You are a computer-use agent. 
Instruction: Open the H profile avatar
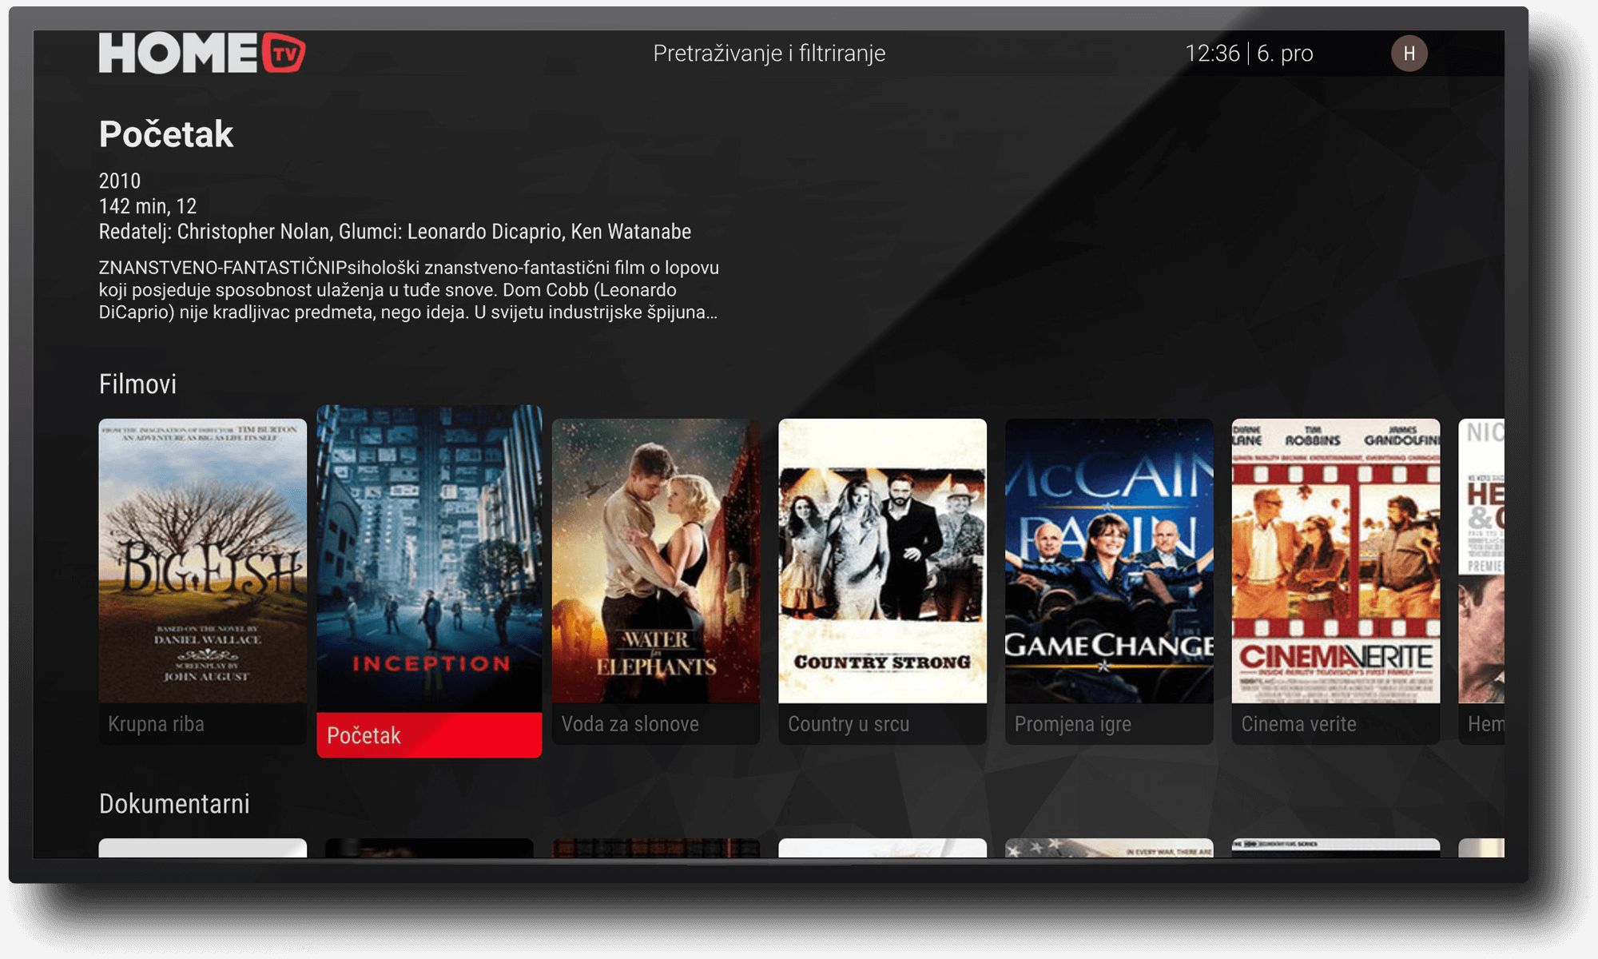[1409, 54]
